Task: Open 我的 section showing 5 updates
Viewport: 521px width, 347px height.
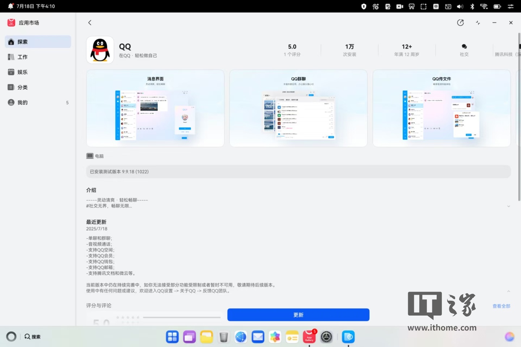Action: 22,102
